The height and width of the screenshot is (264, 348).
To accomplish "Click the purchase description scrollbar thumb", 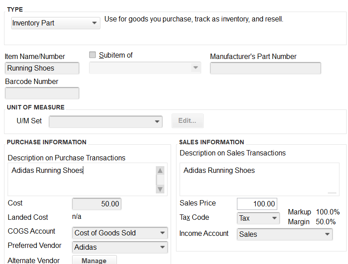I will 160,180.
